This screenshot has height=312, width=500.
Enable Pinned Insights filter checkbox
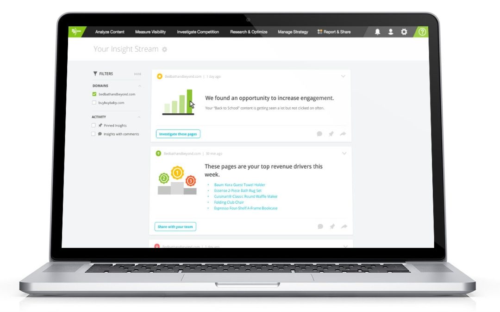[x=94, y=125]
